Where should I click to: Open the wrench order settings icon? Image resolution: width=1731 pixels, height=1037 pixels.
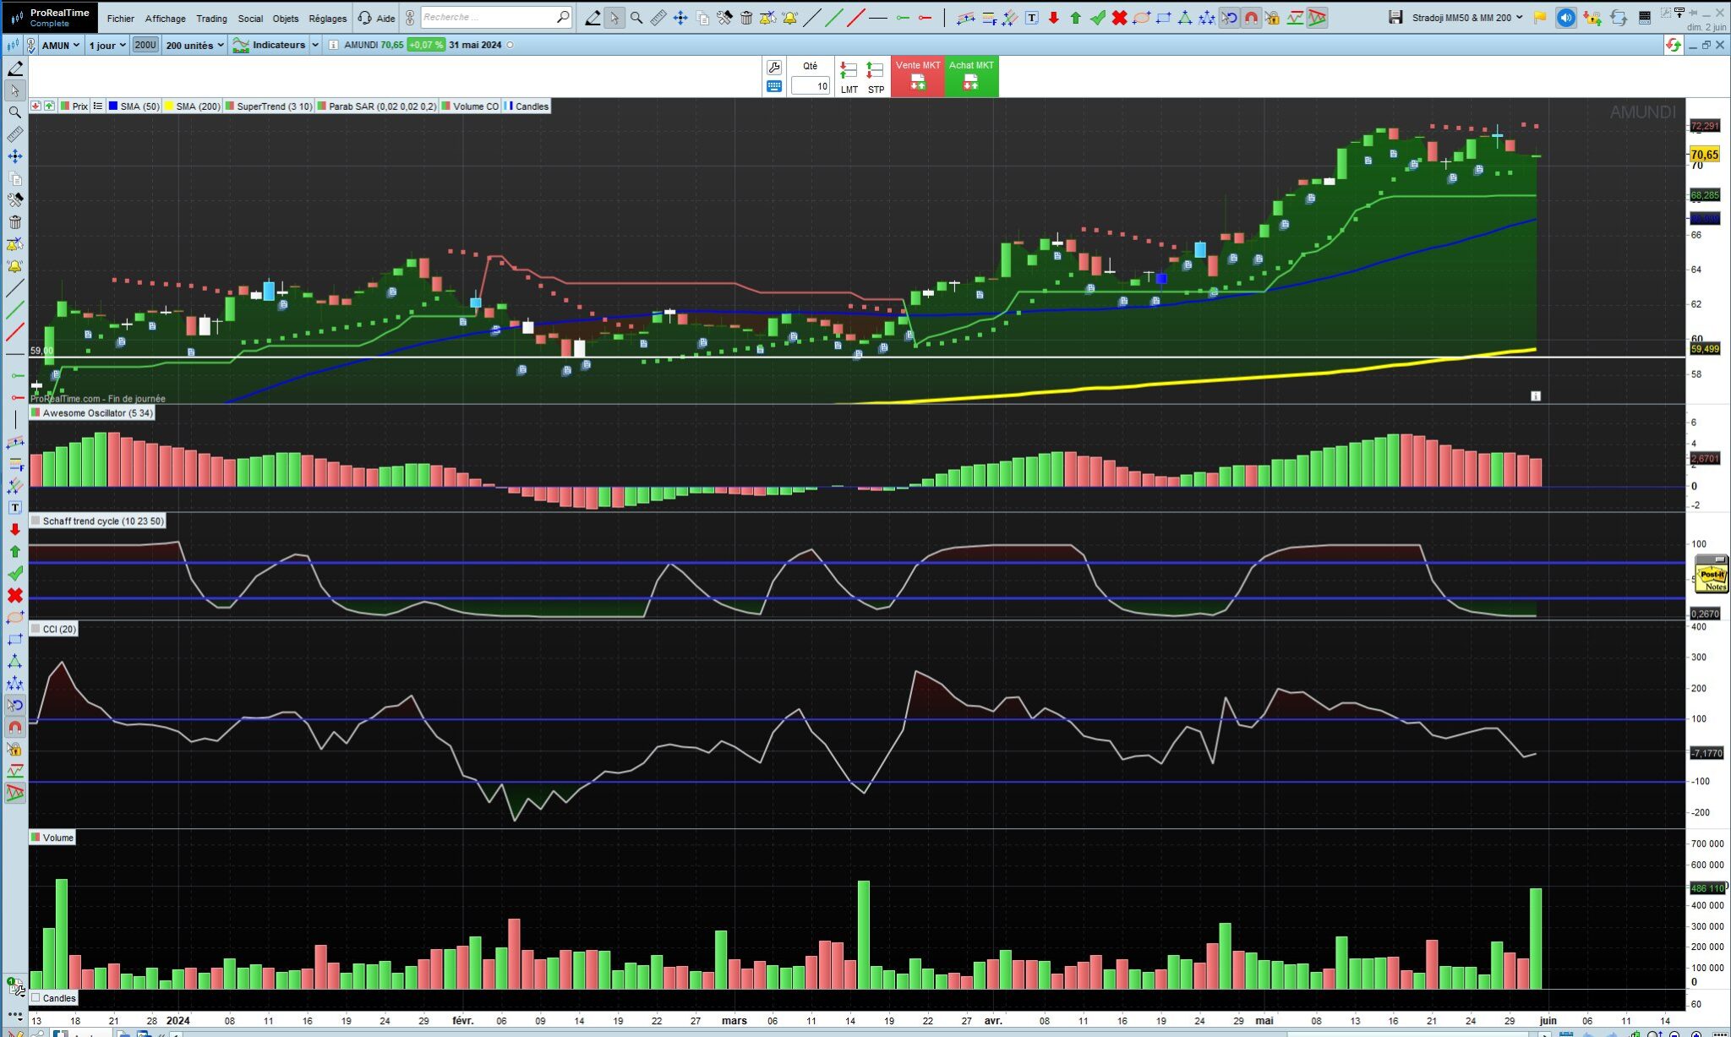[773, 67]
